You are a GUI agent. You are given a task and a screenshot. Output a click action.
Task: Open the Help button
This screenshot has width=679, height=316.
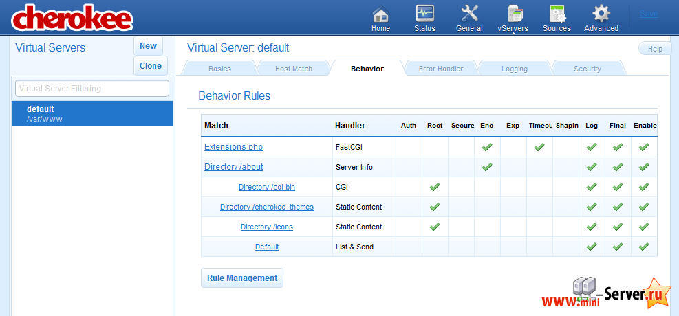[655, 49]
